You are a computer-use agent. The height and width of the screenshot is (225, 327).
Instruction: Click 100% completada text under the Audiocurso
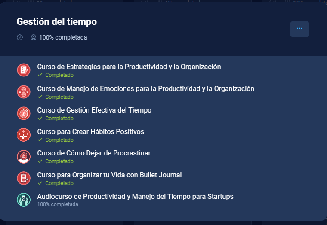(x=58, y=204)
